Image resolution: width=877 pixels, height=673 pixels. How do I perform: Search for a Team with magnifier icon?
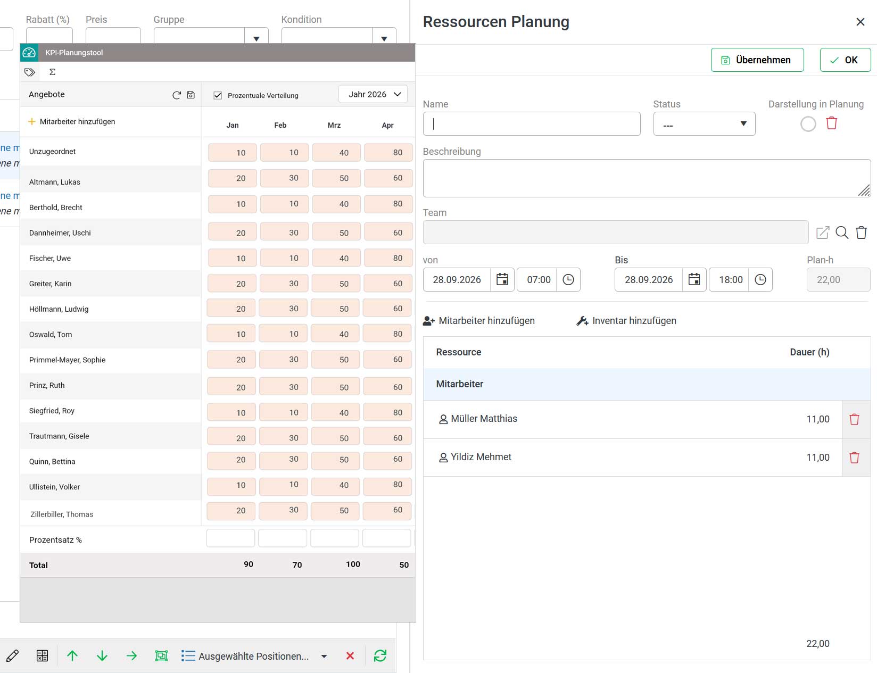[842, 232]
